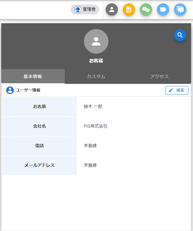The image size is (193, 231).
Task: Click the 会社名 field label cell
Action: tap(40, 126)
